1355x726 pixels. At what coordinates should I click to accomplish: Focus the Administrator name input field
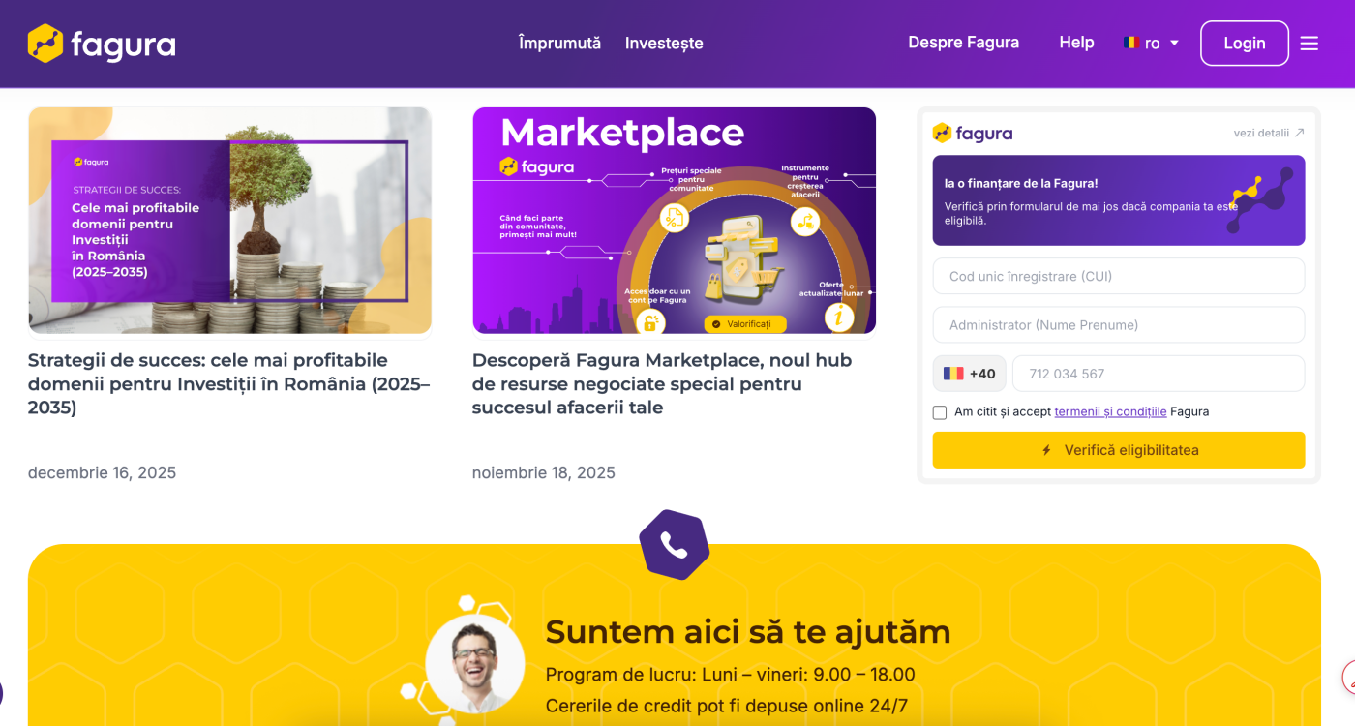tap(1119, 325)
